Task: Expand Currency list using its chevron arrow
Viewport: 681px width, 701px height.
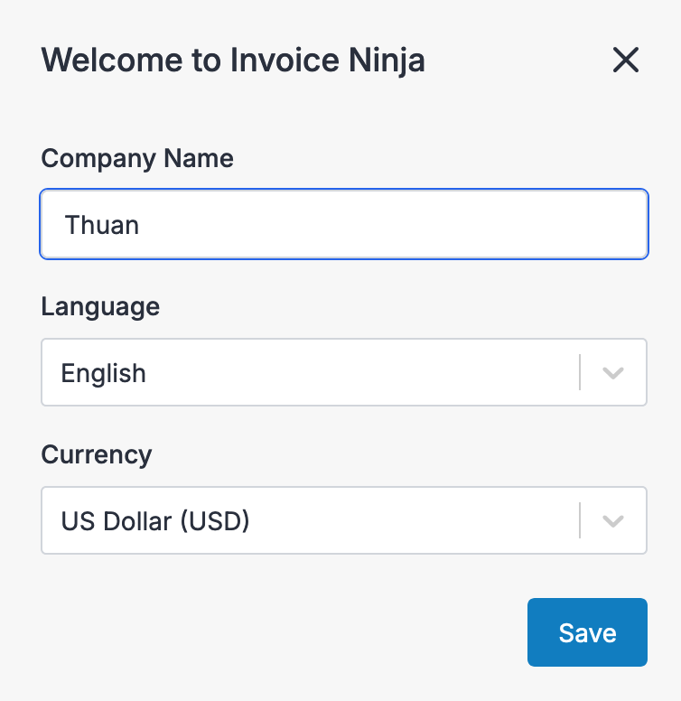Action: 613,521
